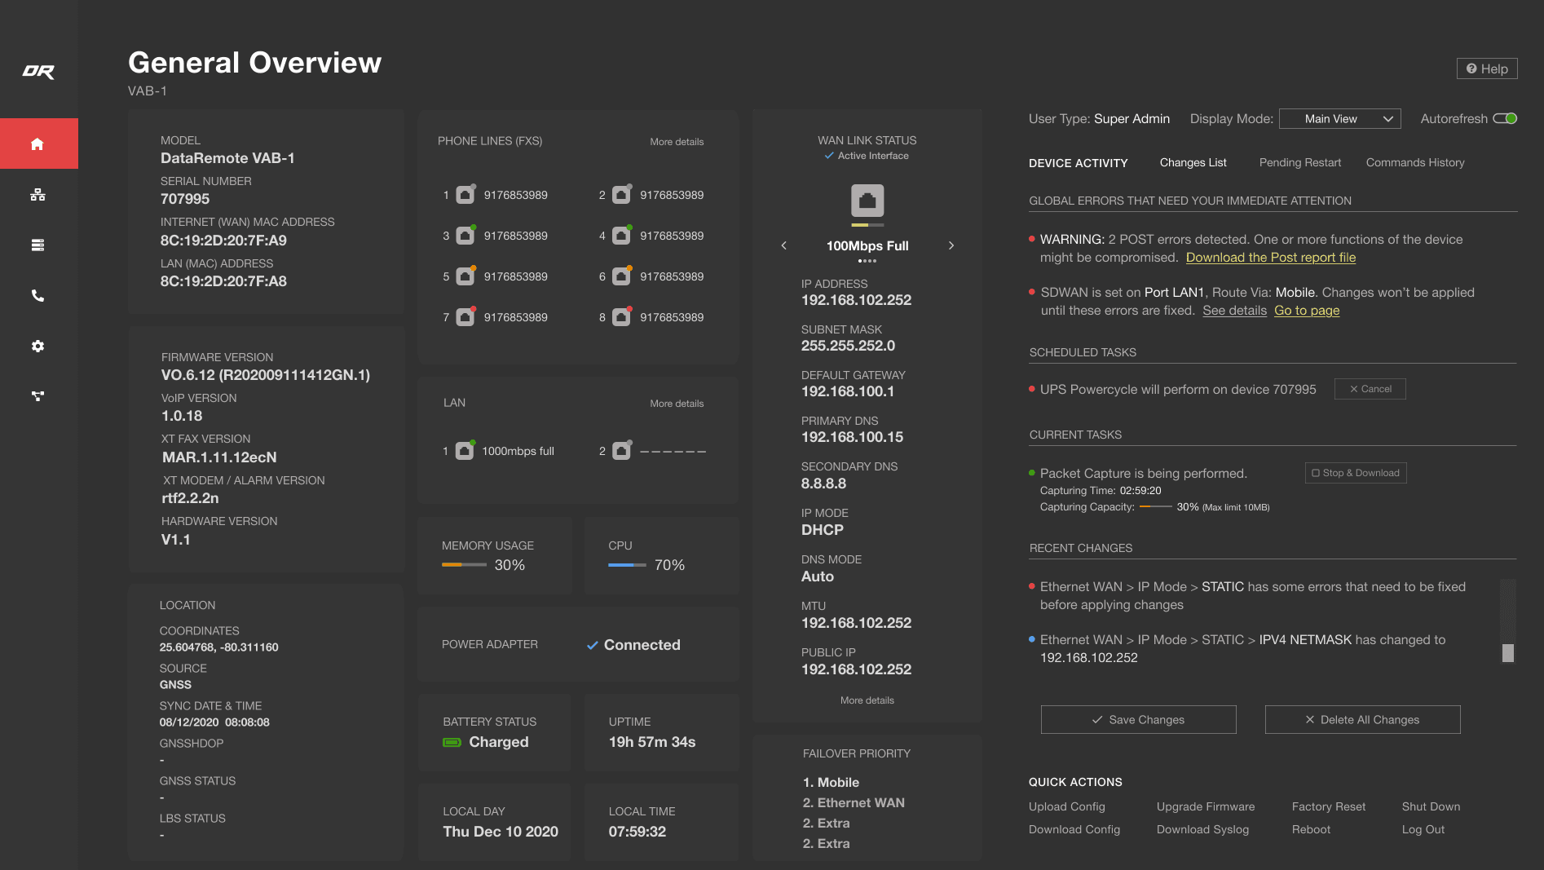Viewport: 1544px width, 870px height.
Task: Click the left chevron on WAN status carousel
Action: tap(783, 245)
